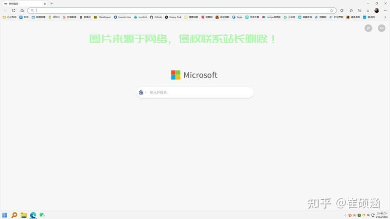390x219 pixels.
Task: Open the volume speaker control
Action: pos(368,215)
